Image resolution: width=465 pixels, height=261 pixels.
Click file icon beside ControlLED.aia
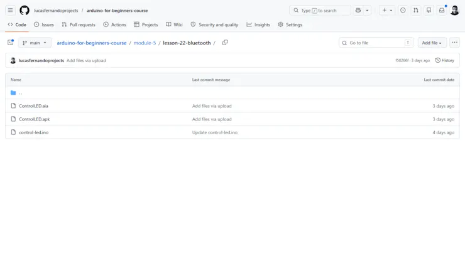pos(13,106)
